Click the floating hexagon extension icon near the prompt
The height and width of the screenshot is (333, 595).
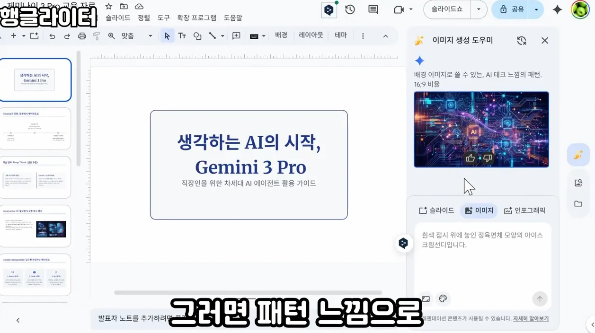[403, 243]
